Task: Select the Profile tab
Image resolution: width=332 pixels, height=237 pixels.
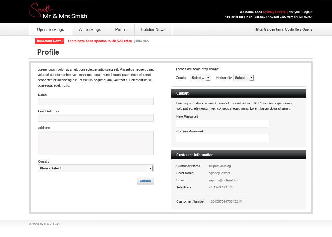Action: pyautogui.click(x=121, y=29)
